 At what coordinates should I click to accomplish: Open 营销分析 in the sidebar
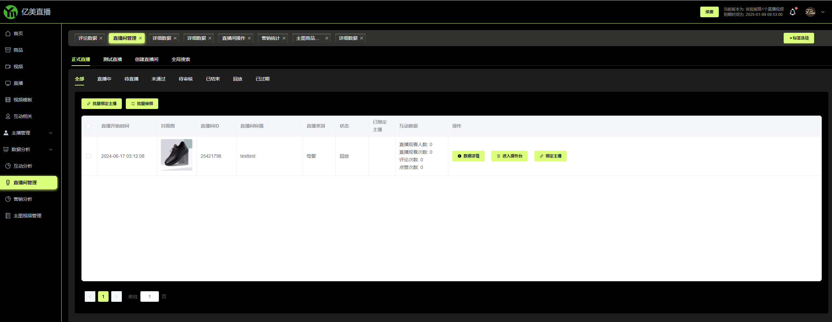pyautogui.click(x=23, y=199)
